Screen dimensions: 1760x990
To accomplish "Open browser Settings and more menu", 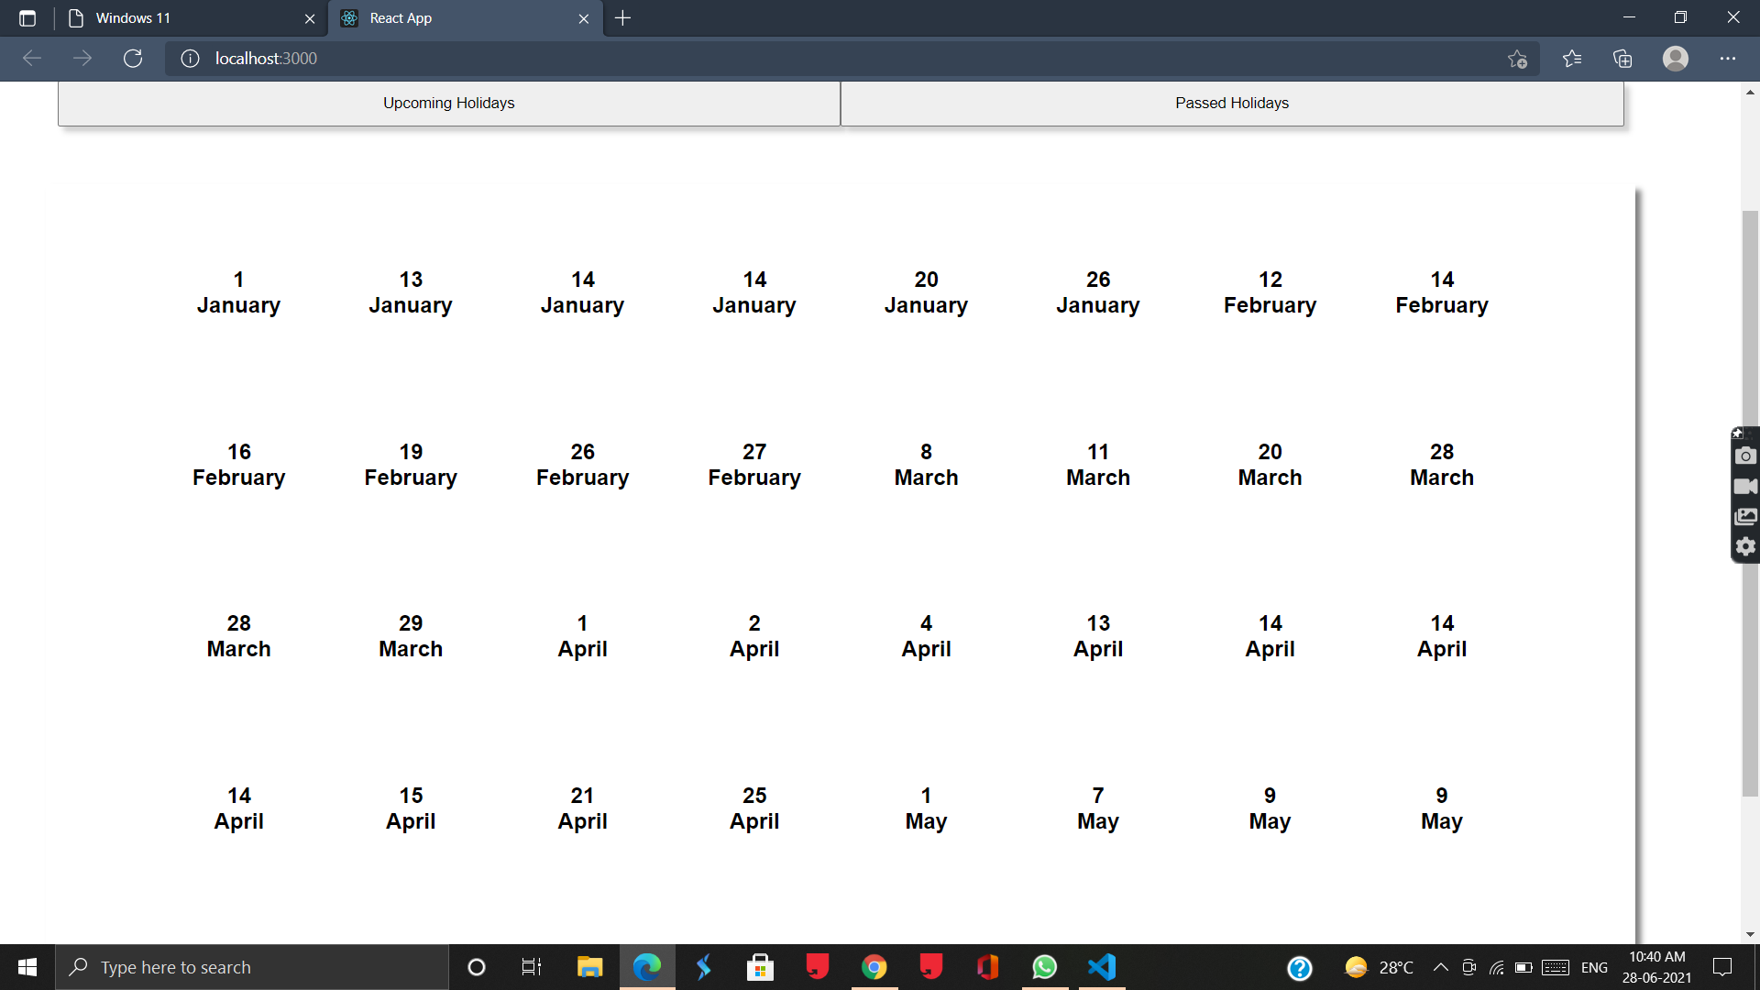I will 1728,59.
